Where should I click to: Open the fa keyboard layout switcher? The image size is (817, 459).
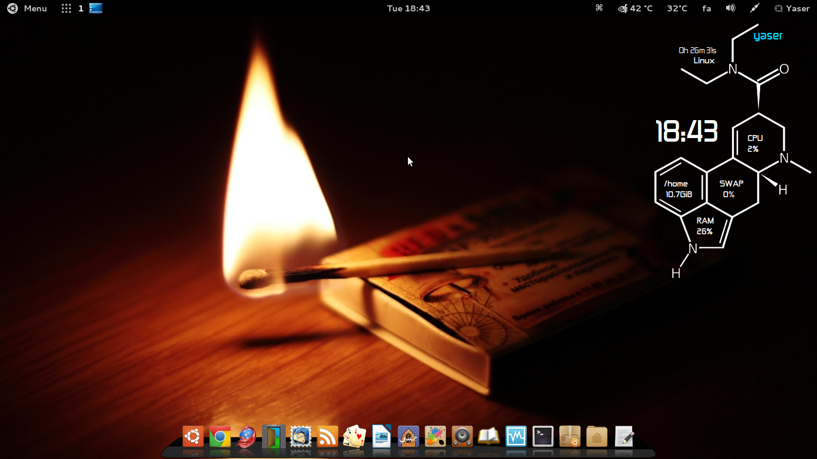coord(706,8)
